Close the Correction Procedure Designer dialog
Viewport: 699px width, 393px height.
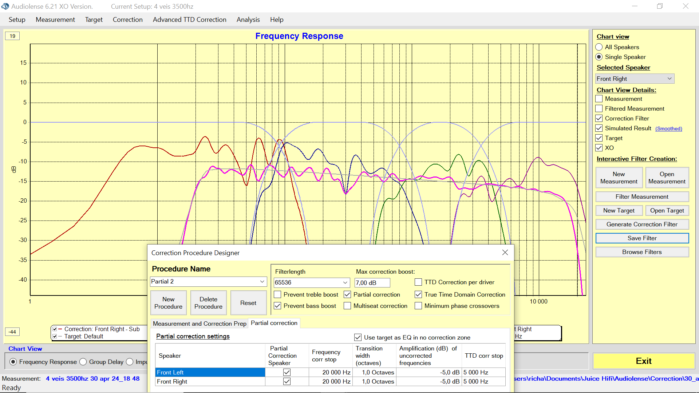click(505, 253)
